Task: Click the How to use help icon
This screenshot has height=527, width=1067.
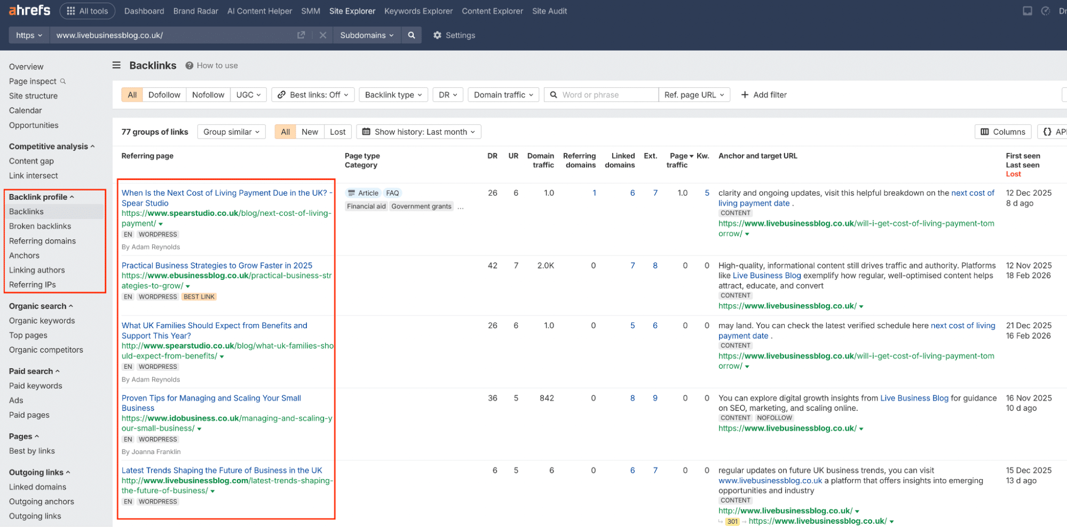Action: pos(189,65)
